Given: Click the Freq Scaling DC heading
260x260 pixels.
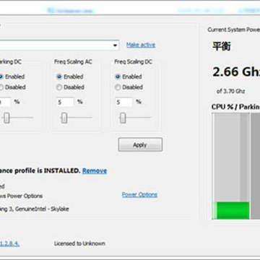Looking at the screenshot, I should [x=133, y=62].
